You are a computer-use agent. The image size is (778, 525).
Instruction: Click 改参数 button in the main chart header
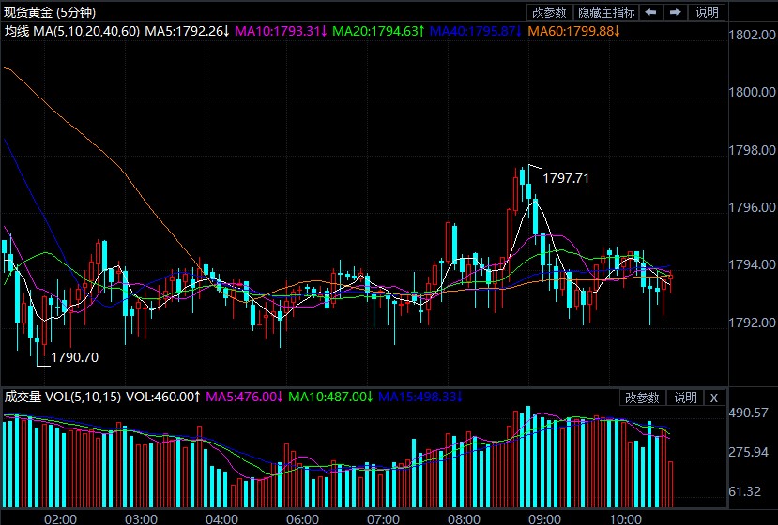pos(550,12)
